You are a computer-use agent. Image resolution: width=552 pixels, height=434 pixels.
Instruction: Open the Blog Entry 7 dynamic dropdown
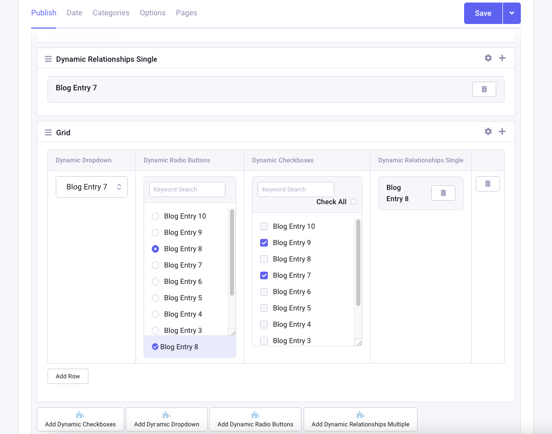coord(91,187)
